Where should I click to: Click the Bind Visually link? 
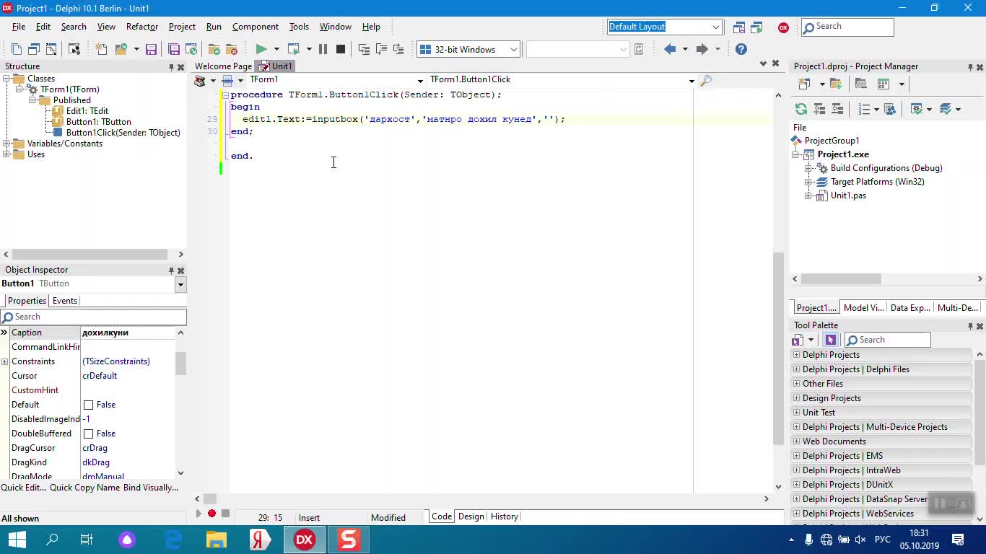click(x=151, y=488)
